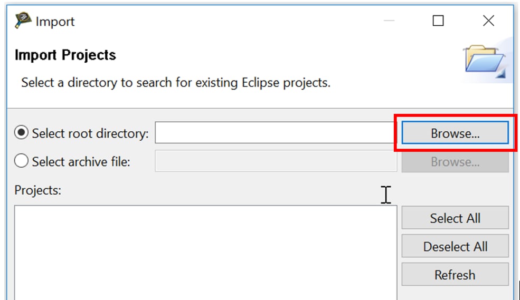Click the Import Projects heading
The image size is (520, 300).
pyautogui.click(x=65, y=55)
